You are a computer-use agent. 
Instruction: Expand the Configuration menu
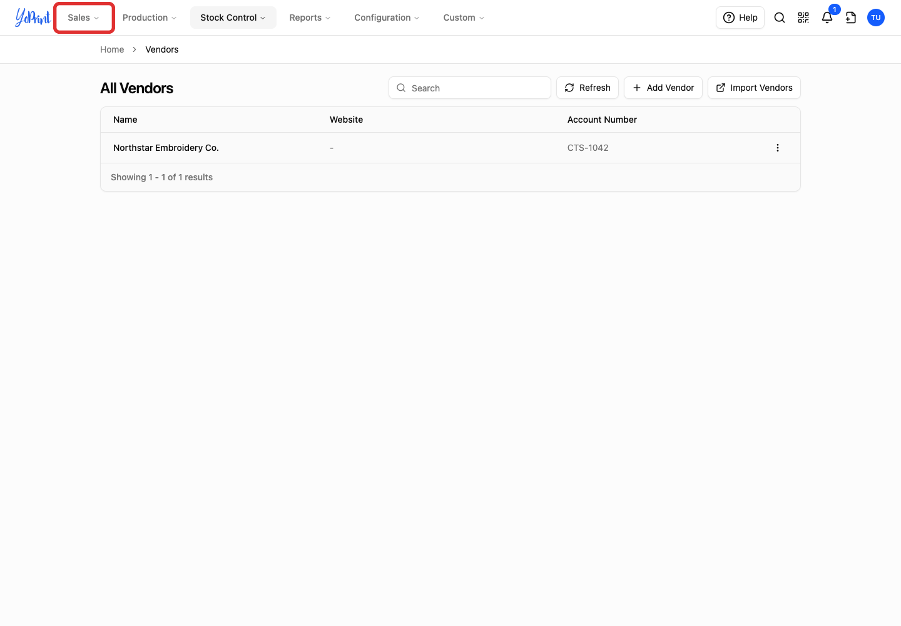point(387,18)
